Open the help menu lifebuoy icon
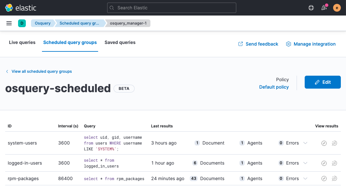The width and height of the screenshot is (346, 195). tap(311, 8)
